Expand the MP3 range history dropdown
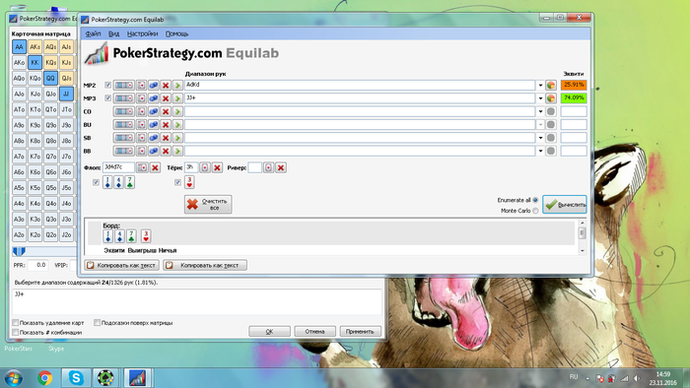This screenshot has height=388, width=690. point(540,98)
